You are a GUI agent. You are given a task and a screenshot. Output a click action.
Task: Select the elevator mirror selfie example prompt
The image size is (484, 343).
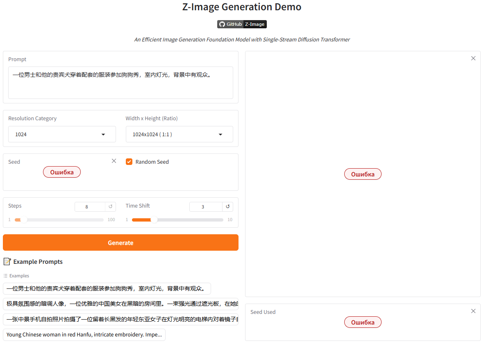(120, 319)
